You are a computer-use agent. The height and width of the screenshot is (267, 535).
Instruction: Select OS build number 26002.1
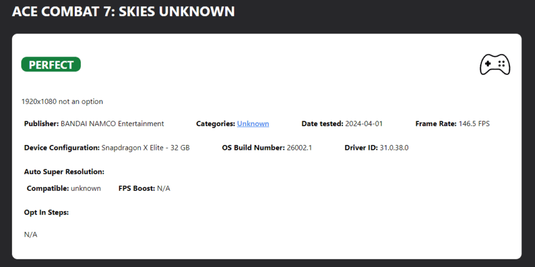299,148
